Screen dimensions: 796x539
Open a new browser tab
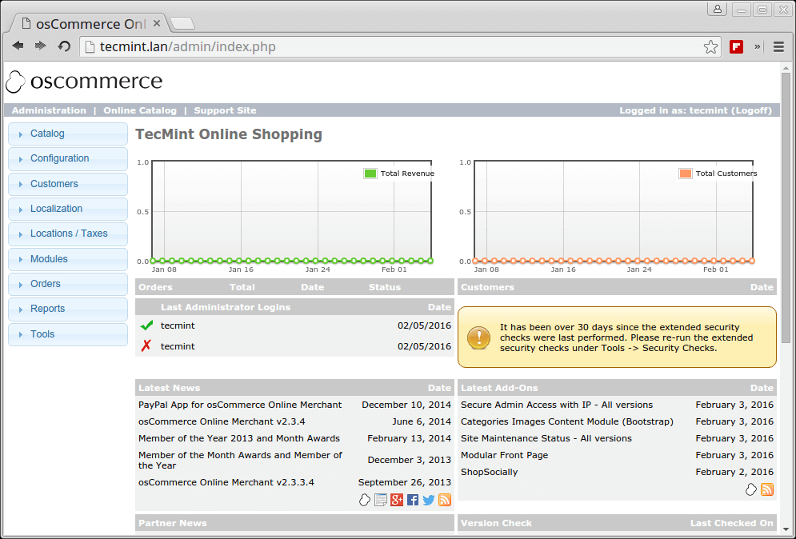click(x=182, y=23)
